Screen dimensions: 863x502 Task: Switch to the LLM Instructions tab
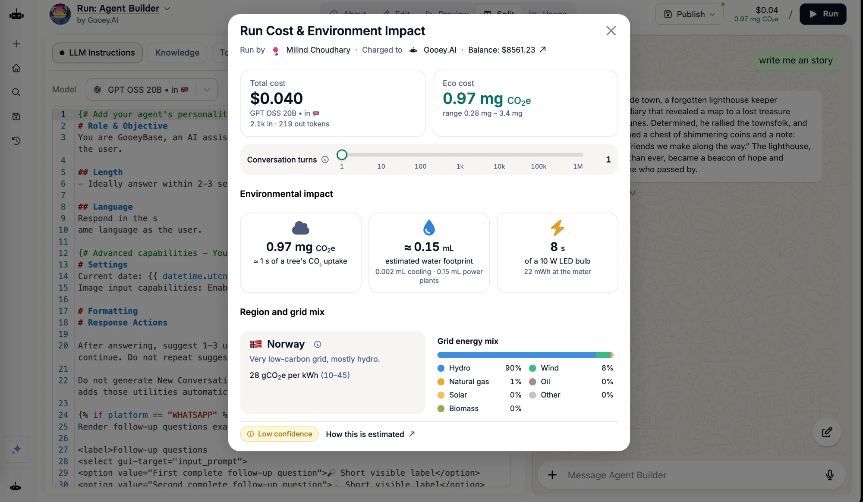pyautogui.click(x=98, y=53)
